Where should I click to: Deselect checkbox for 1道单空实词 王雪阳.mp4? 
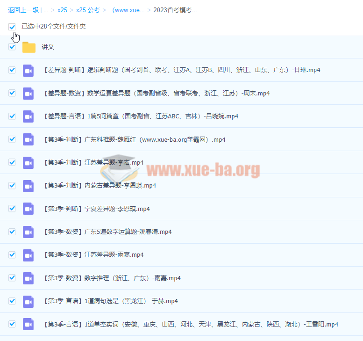[12, 324]
